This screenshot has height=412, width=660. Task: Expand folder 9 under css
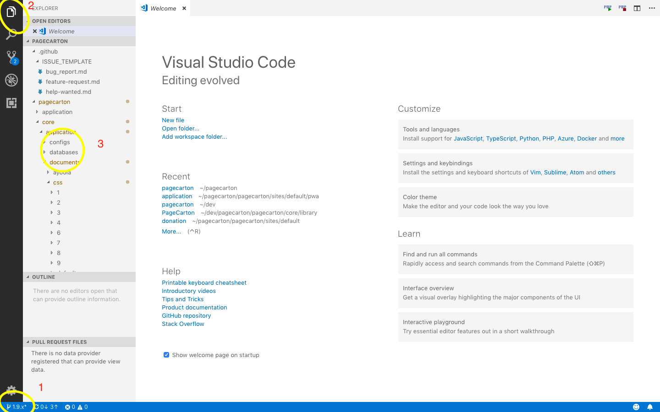tap(59, 263)
